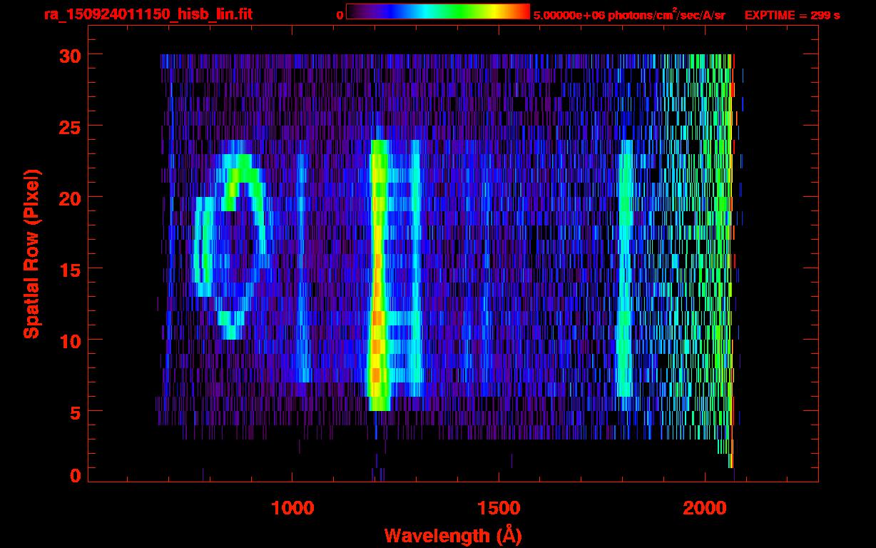Click the EXPTIME = 299 s text

pyautogui.click(x=792, y=15)
